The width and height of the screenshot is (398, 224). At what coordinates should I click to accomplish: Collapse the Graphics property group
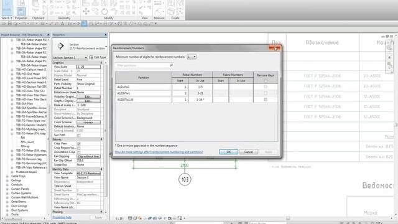point(101,63)
